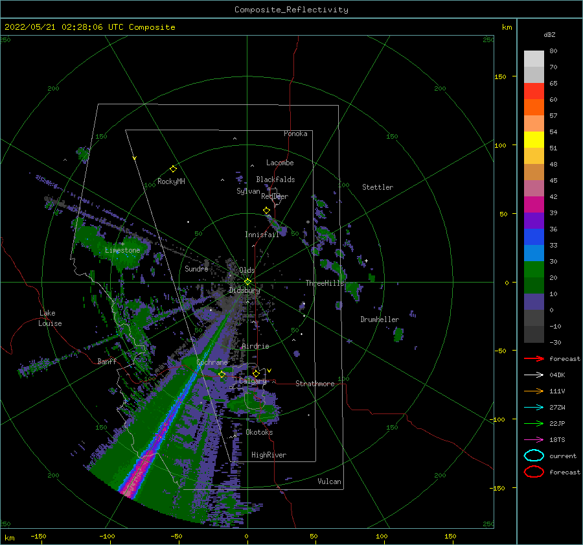Click the red forecast ellipse icon
Screen dimensions: 583x545
[534, 472]
